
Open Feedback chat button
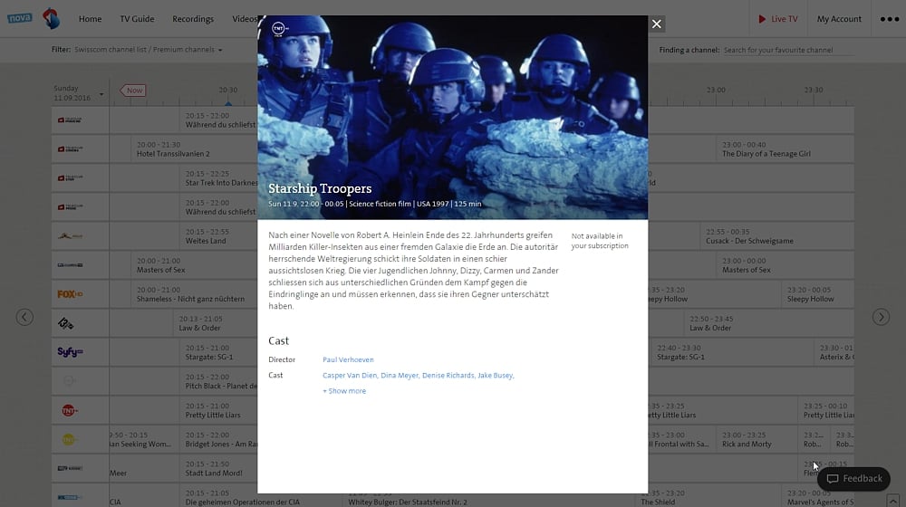[854, 479]
